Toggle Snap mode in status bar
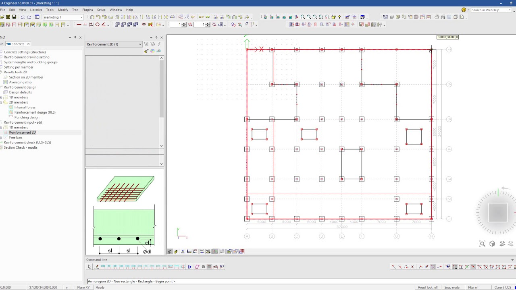The width and height of the screenshot is (516, 290). (452, 288)
